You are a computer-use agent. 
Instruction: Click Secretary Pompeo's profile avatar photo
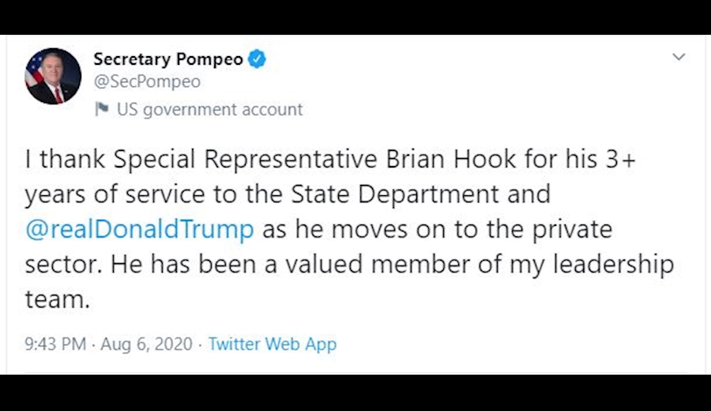53,76
